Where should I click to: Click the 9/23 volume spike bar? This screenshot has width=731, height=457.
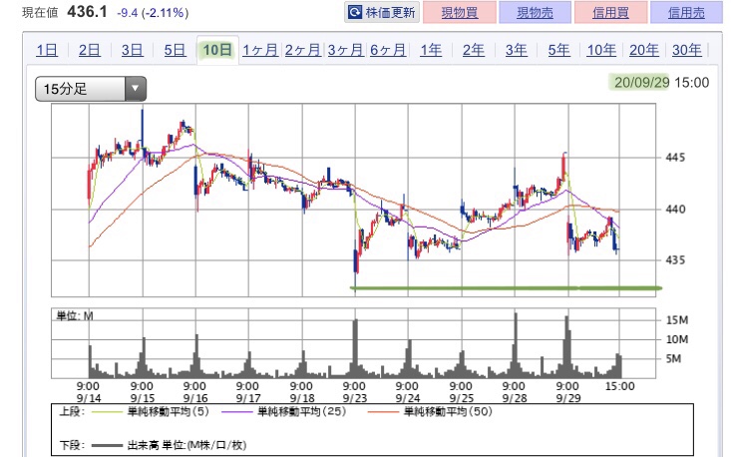tap(356, 348)
